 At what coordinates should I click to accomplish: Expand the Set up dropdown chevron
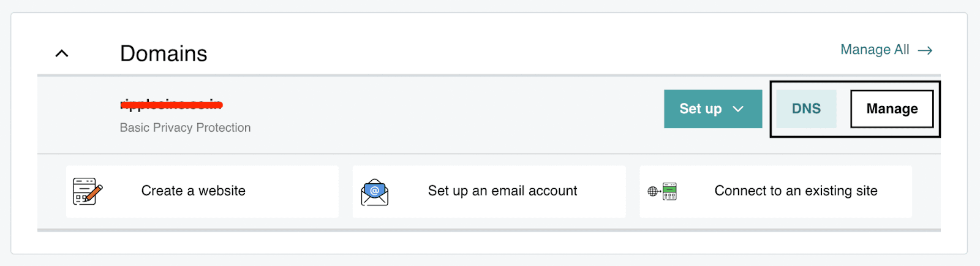click(738, 109)
